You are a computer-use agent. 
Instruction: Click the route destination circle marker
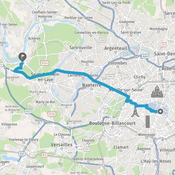point(160,111)
